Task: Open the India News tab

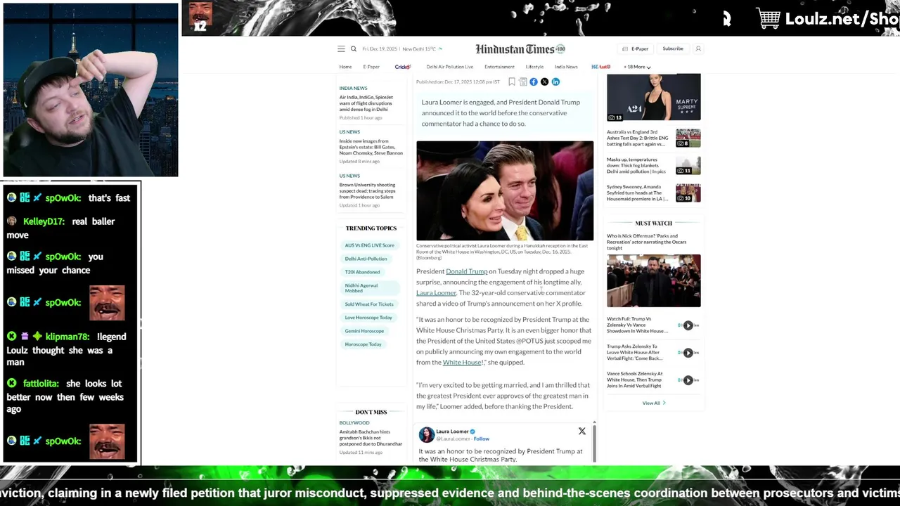Action: (566, 67)
